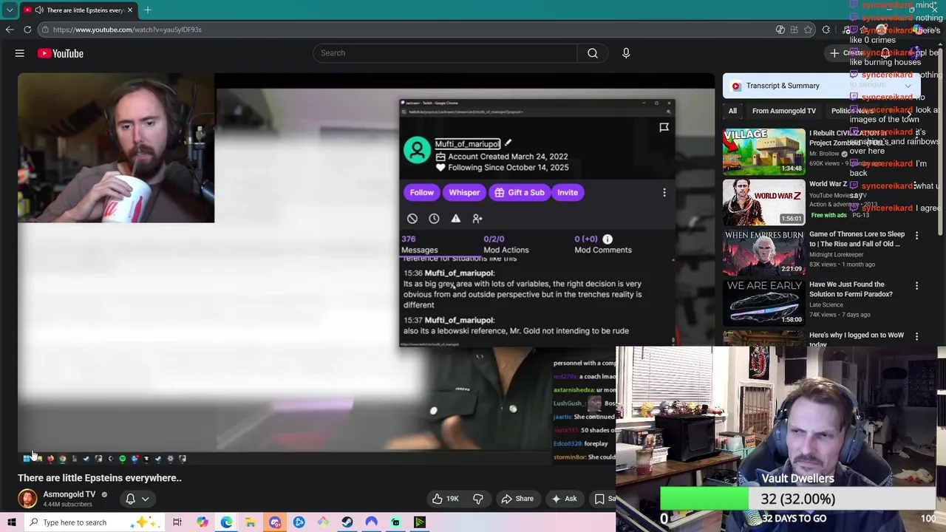Select the 'Mod Comments' tab
Screen dimensions: 946x532
click(603, 245)
